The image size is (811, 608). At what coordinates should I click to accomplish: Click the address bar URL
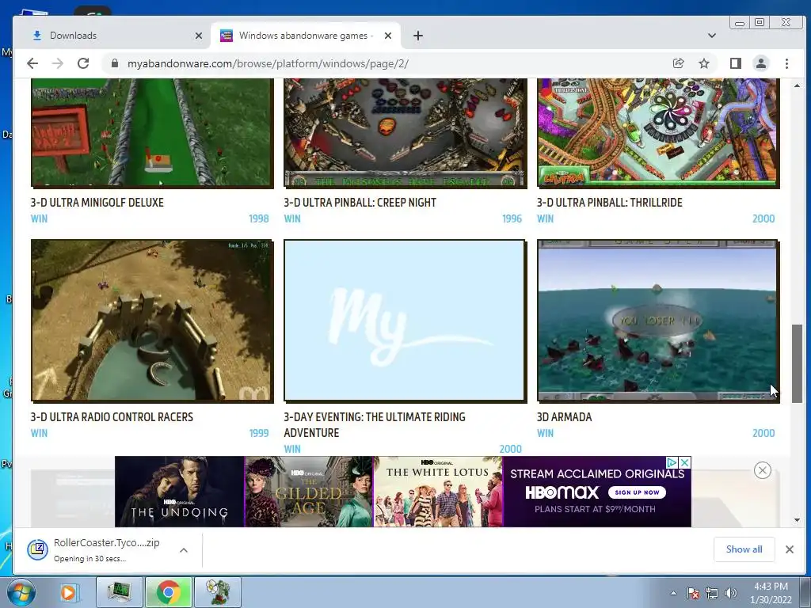[268, 63]
